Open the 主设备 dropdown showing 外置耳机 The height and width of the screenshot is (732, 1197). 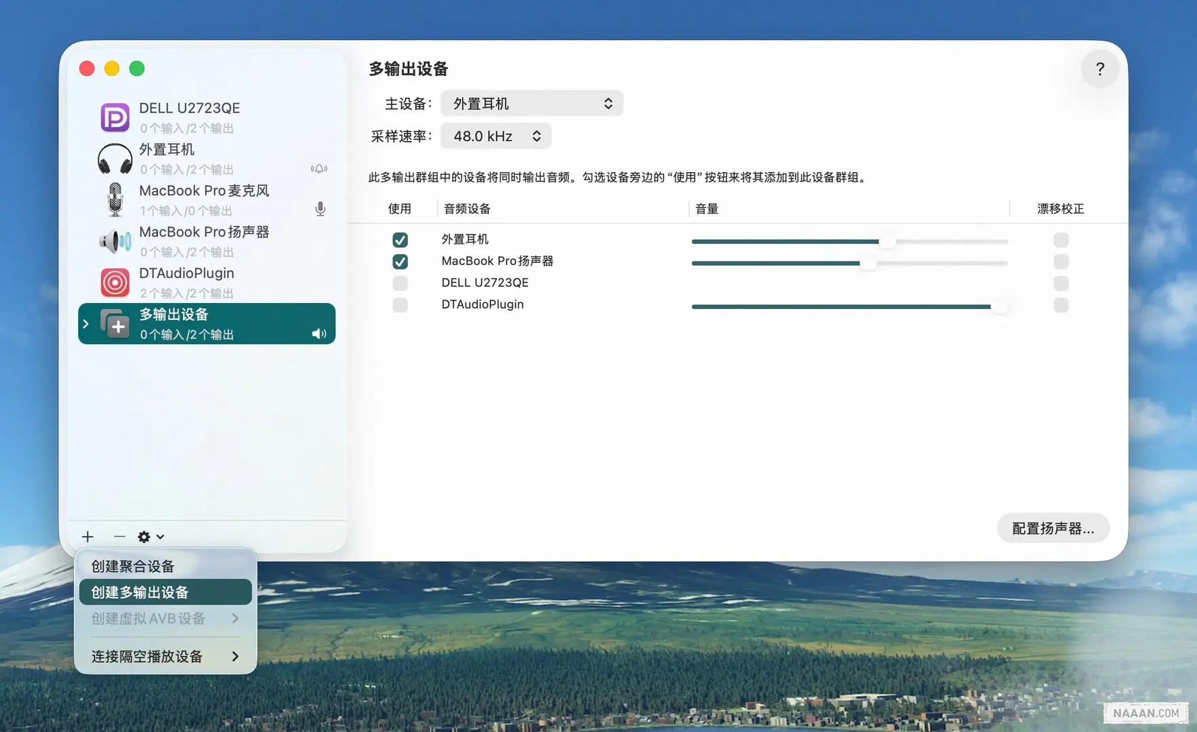[x=531, y=104]
